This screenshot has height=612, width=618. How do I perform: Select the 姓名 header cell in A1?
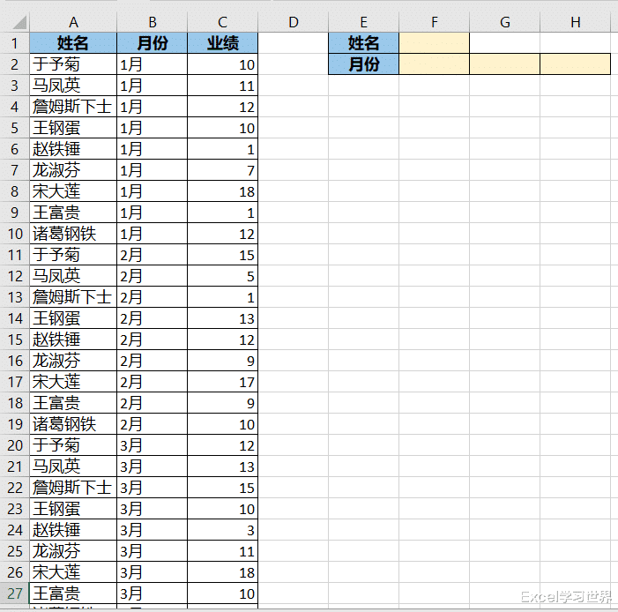73,43
